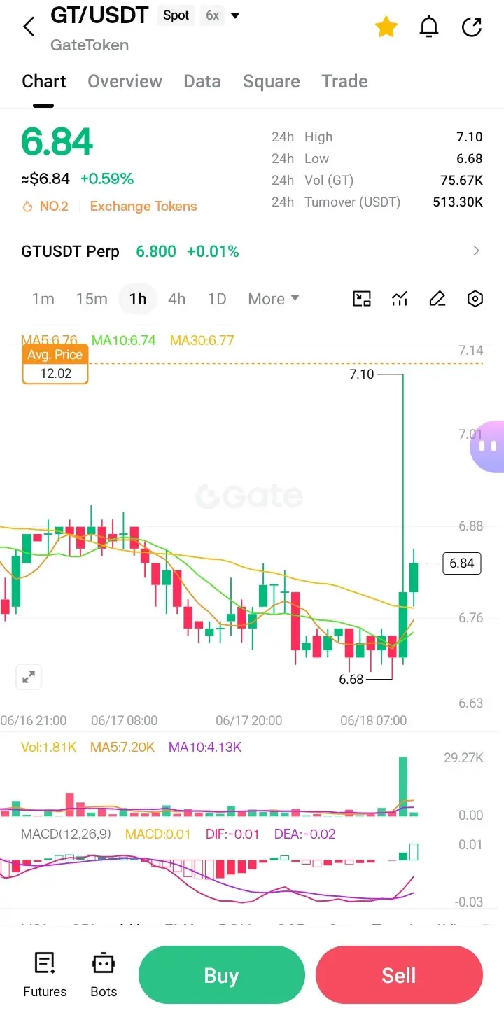This screenshot has height=1015, width=504.
Task: Open the Exchange Tokens category link
Action: [x=143, y=206]
